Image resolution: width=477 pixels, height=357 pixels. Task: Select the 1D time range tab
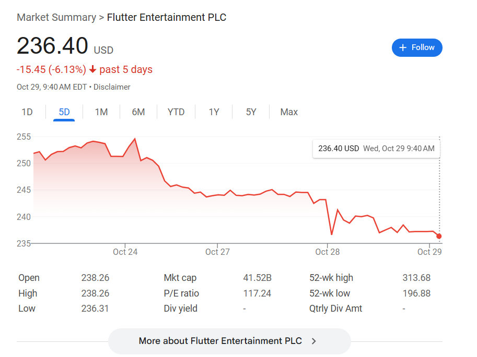pyautogui.click(x=27, y=112)
